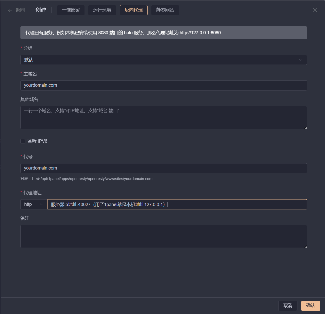Click the back arrow icon
Viewport: 325px width, 314px height.
[10, 10]
